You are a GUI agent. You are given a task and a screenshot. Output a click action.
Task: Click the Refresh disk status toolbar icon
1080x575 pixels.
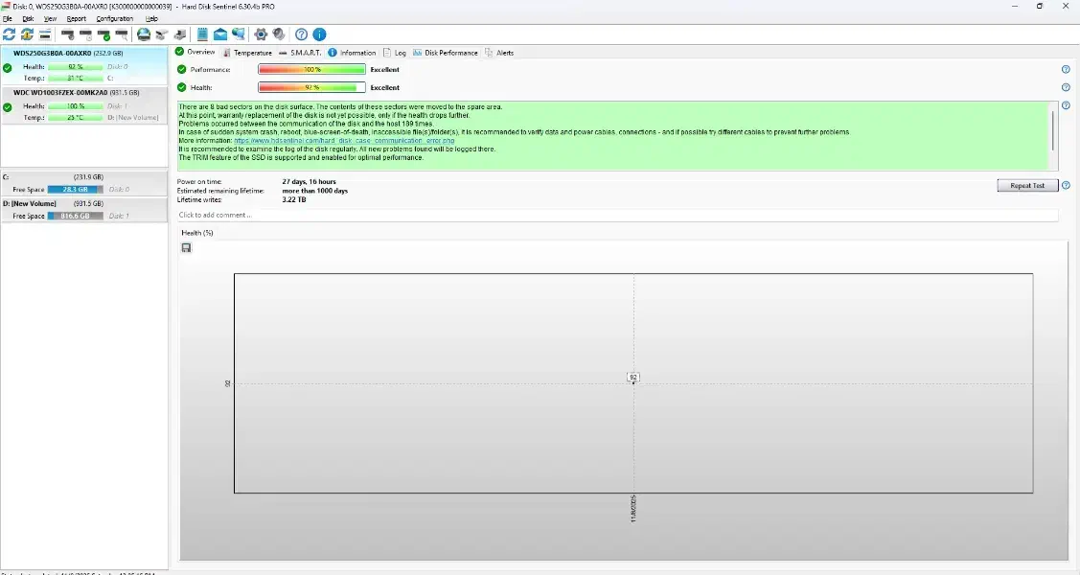tap(10, 34)
